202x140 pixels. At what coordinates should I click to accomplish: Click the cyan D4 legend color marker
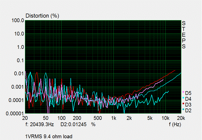pos(183,98)
